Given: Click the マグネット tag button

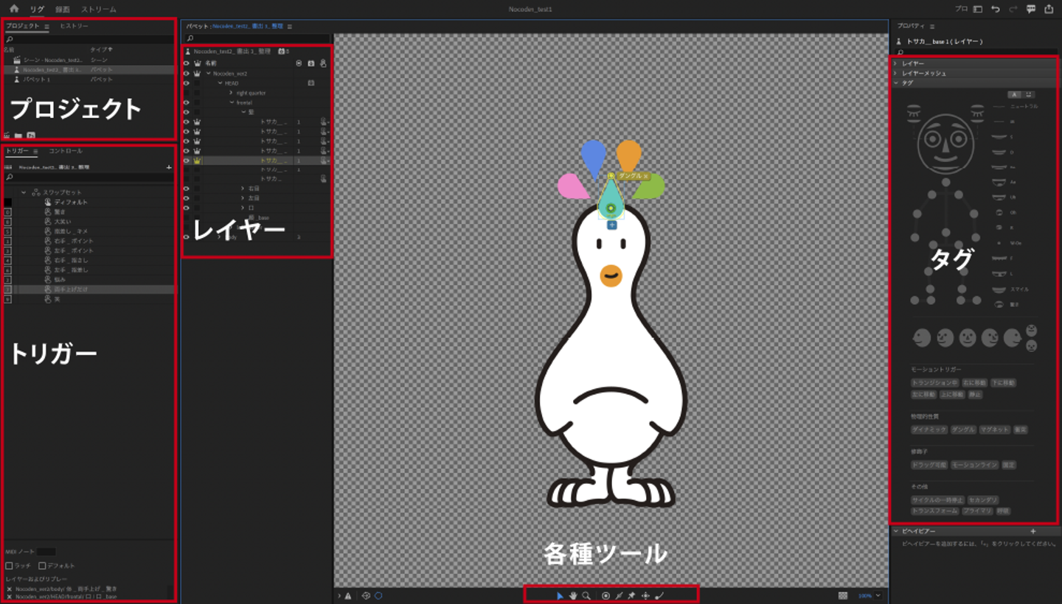Looking at the screenshot, I should pos(993,429).
